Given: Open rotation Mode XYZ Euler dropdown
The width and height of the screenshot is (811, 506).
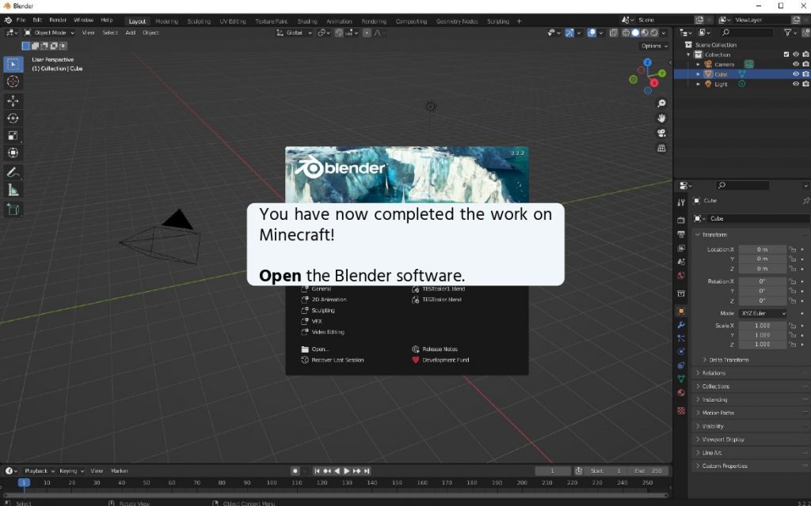Looking at the screenshot, I should [x=763, y=313].
